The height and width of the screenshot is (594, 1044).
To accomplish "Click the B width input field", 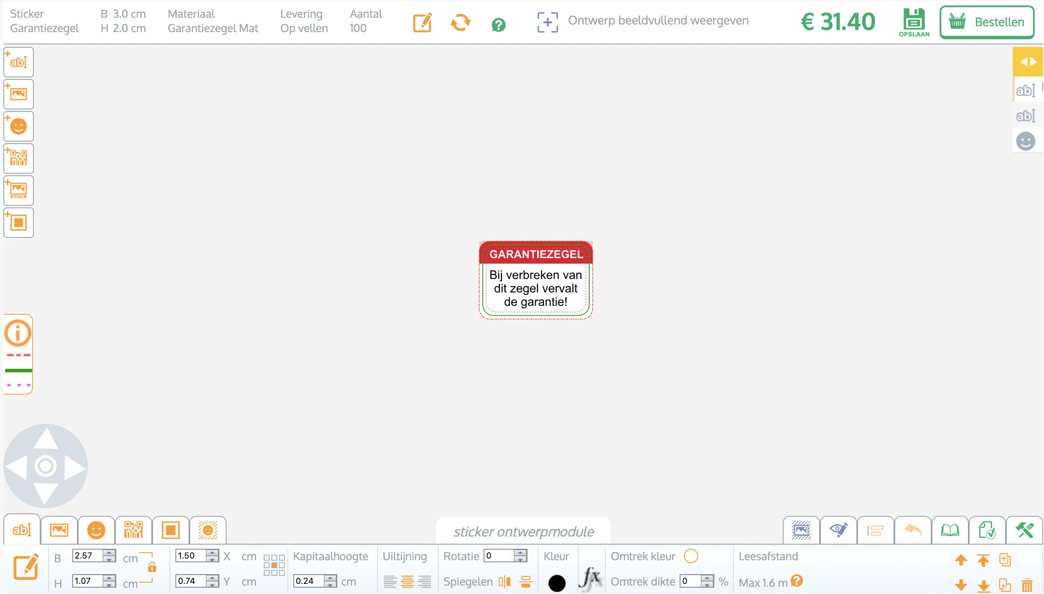I will point(87,556).
